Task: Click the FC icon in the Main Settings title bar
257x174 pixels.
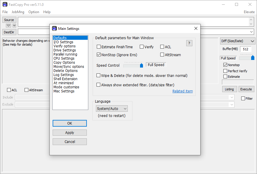Action: tap(54, 28)
